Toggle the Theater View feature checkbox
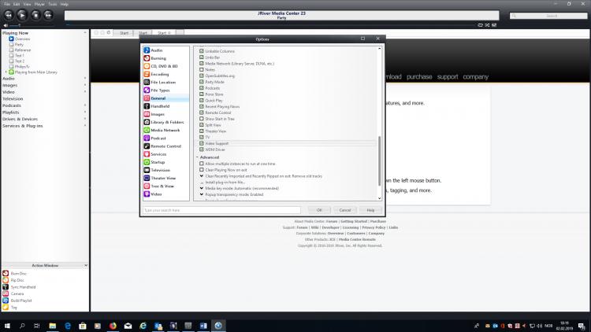This screenshot has width=591, height=332. coord(202,131)
